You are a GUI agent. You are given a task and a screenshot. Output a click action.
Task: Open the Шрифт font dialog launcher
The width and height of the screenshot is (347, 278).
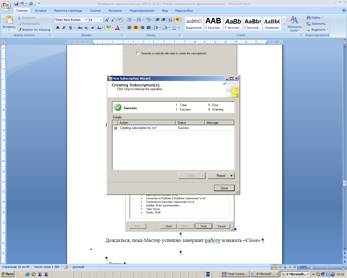[122, 35]
